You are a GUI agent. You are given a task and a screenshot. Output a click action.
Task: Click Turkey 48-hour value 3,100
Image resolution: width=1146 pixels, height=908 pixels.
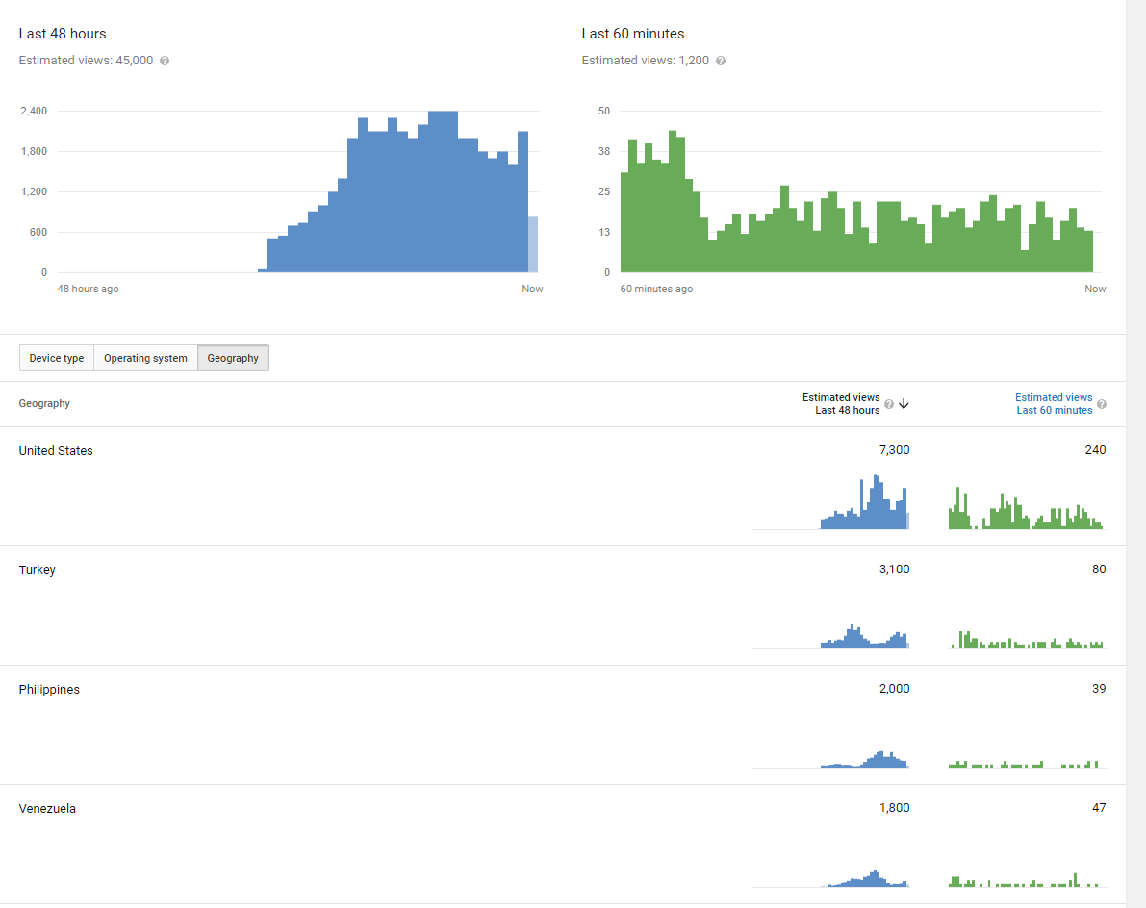894,569
